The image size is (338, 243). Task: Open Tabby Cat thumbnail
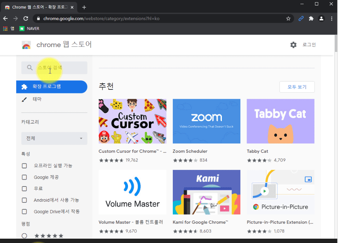pyautogui.click(x=281, y=121)
